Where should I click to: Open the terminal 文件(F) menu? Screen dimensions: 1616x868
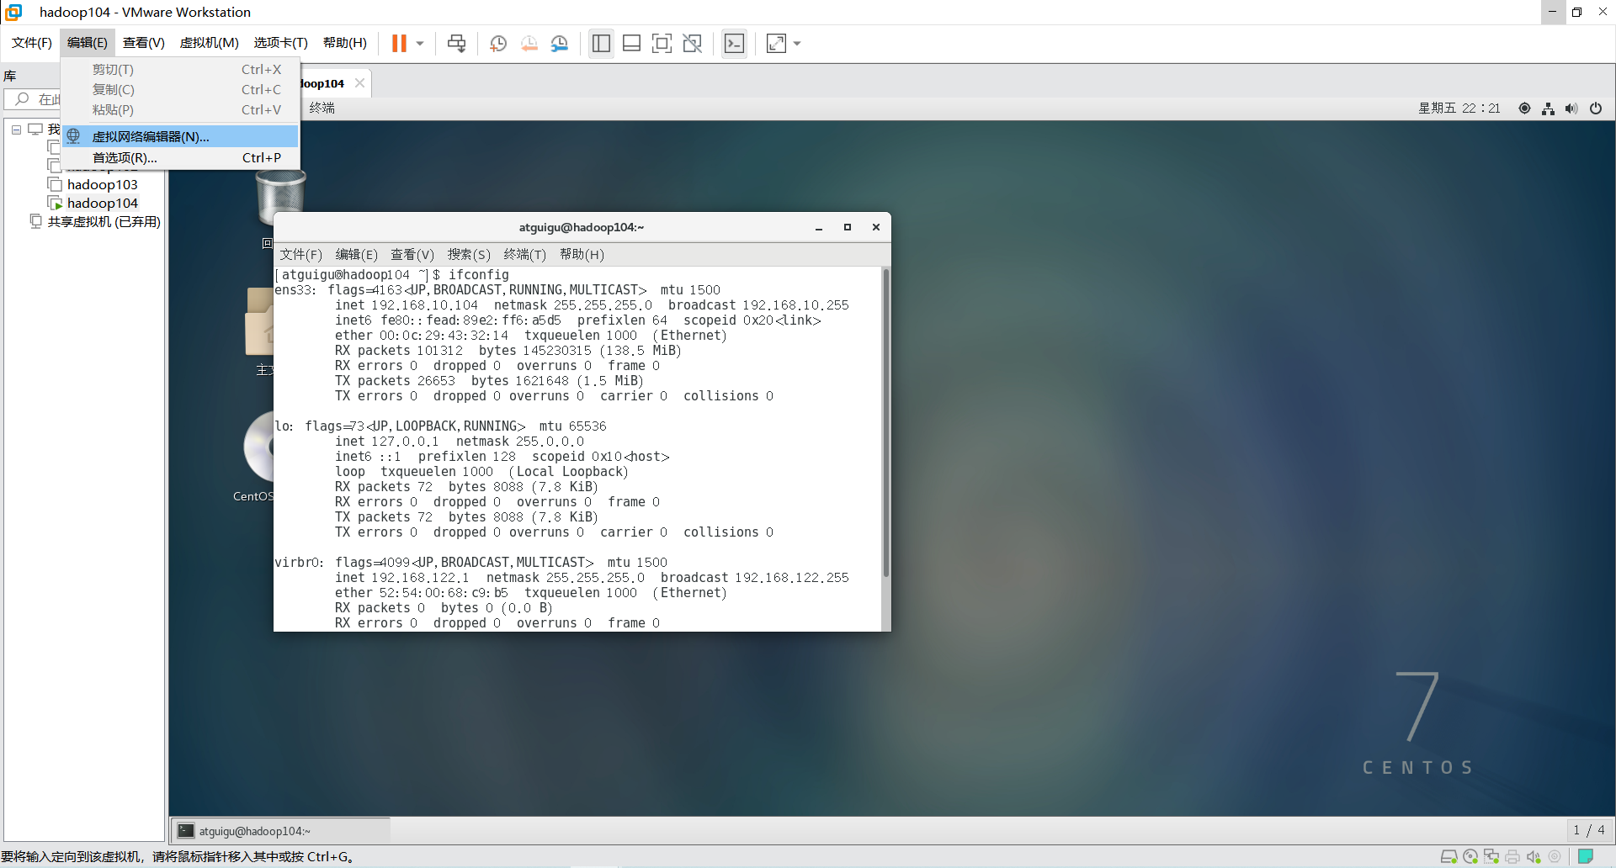pos(300,254)
